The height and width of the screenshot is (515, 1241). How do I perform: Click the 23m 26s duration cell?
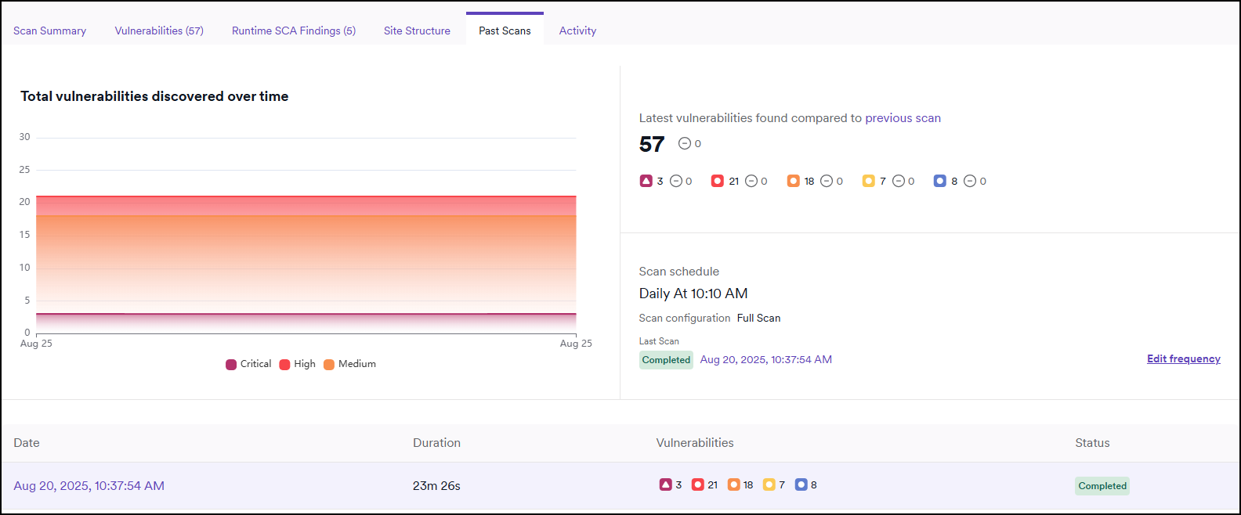436,485
